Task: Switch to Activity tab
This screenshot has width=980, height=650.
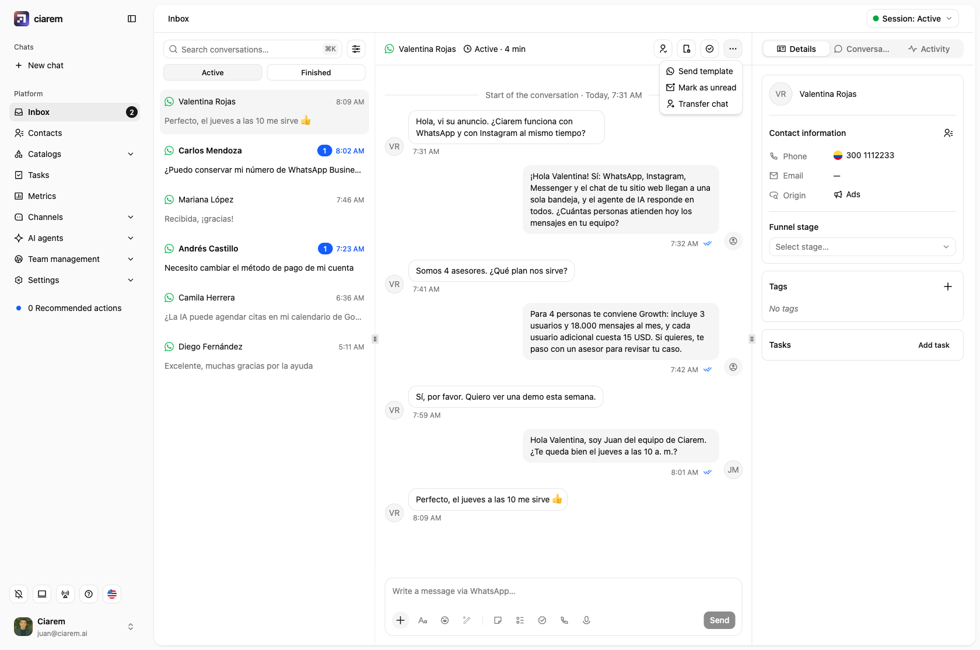Action: coord(929,49)
